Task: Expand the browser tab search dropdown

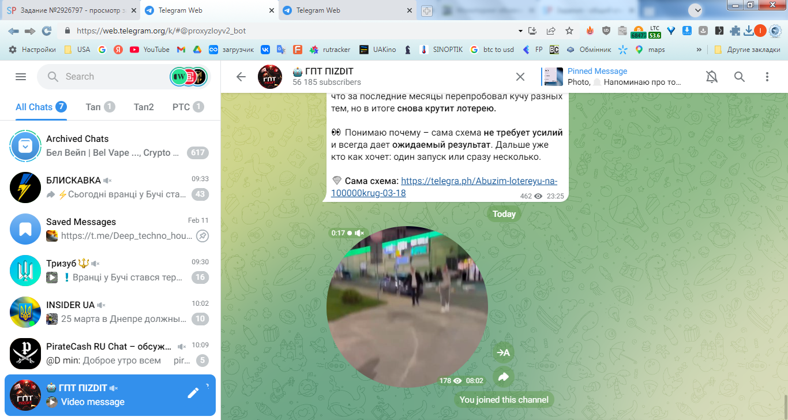Action: click(x=695, y=10)
